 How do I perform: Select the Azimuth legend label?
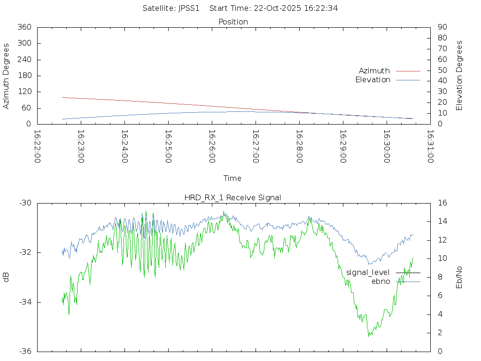click(374, 71)
